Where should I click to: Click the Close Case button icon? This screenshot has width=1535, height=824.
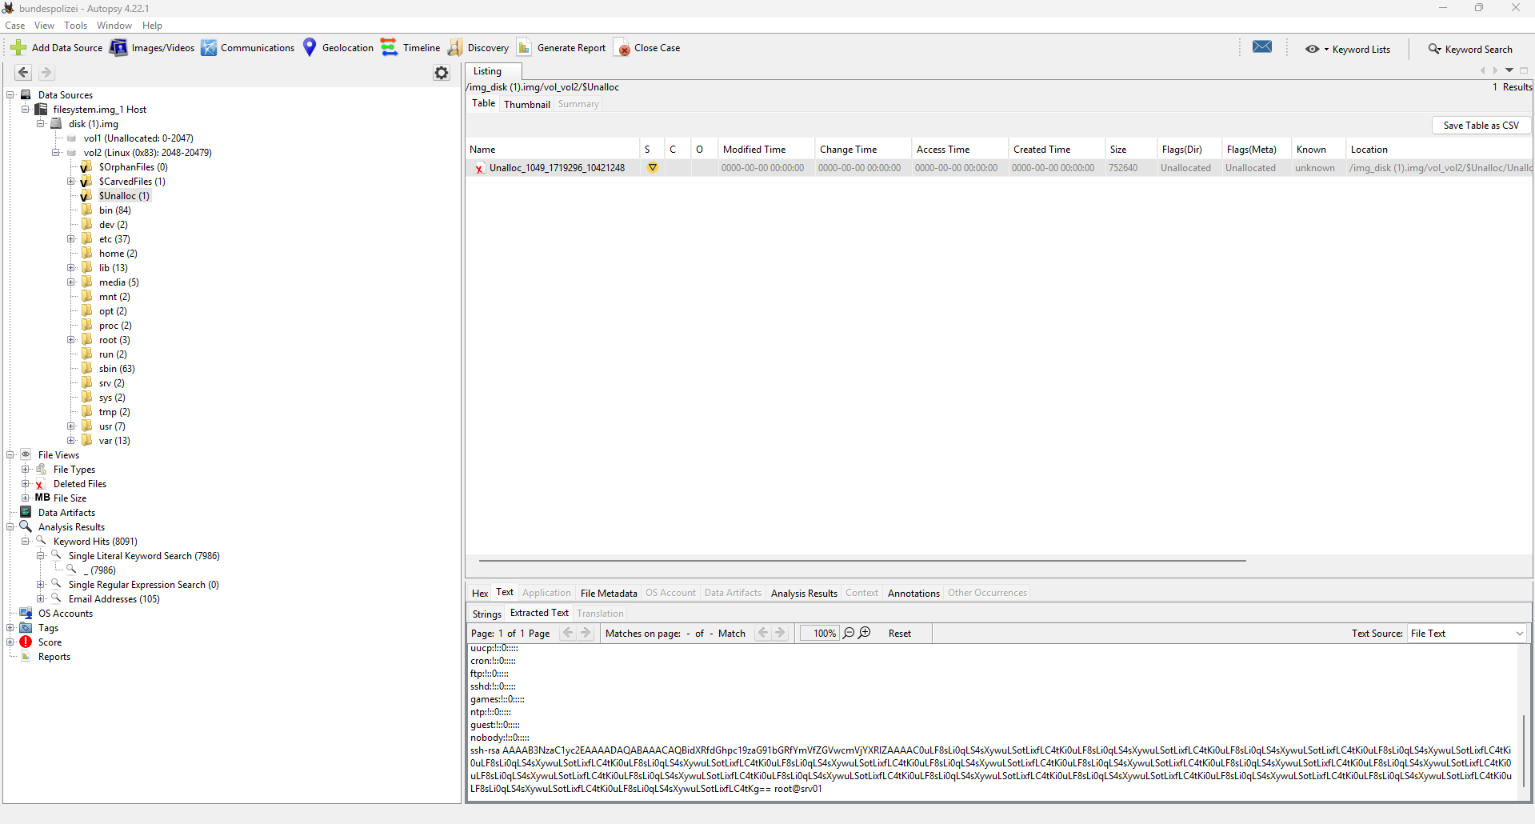(x=622, y=48)
